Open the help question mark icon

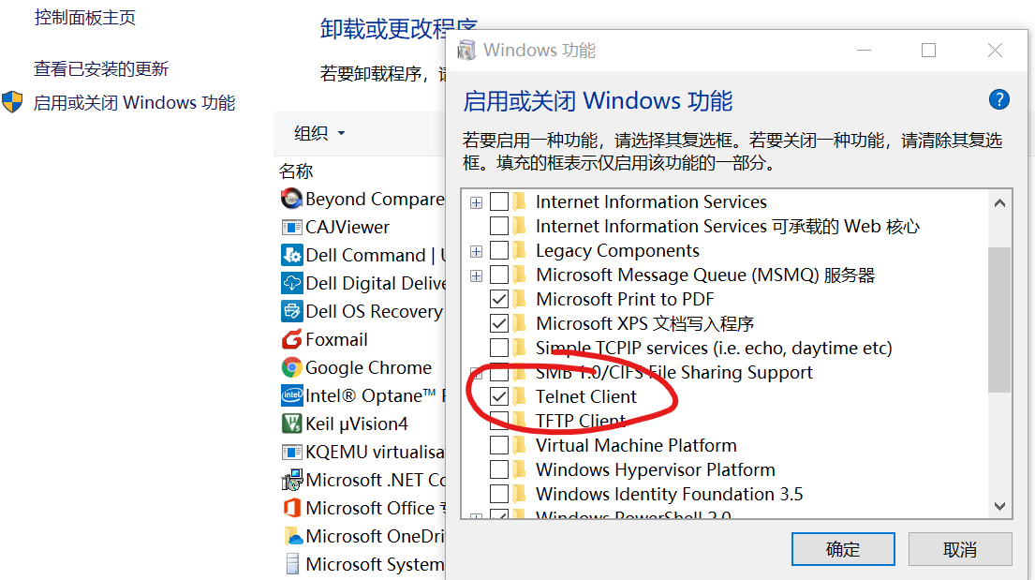(998, 100)
